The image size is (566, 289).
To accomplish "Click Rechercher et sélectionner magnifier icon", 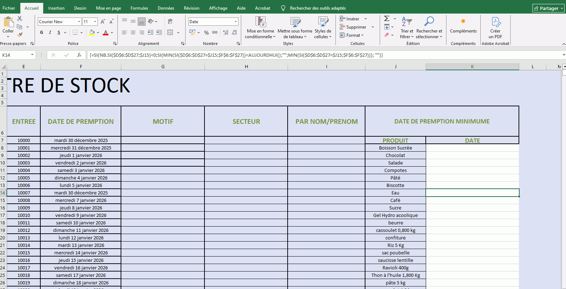I will [x=429, y=22].
